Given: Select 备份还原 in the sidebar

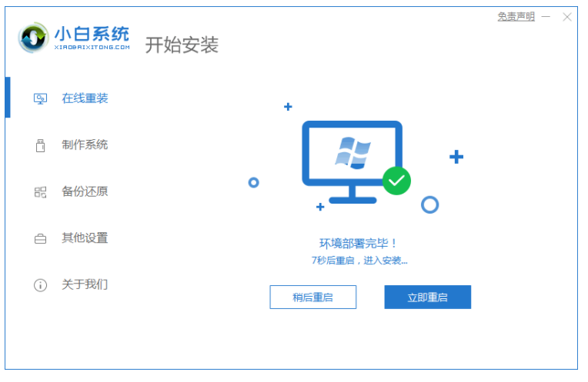Looking at the screenshot, I should click(x=85, y=191).
